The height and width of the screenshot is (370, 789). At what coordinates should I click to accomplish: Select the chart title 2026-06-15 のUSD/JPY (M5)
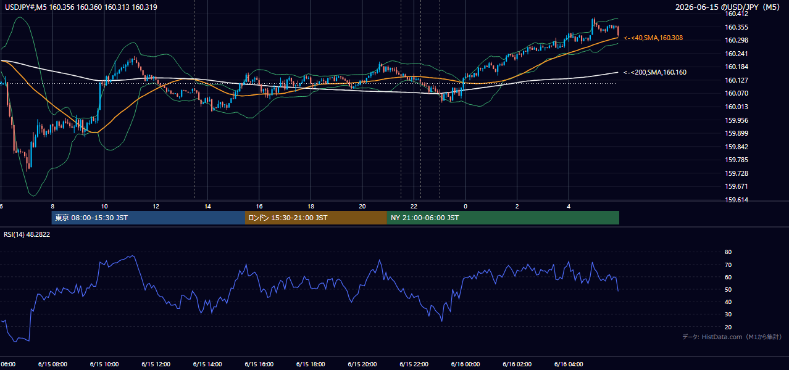click(728, 7)
